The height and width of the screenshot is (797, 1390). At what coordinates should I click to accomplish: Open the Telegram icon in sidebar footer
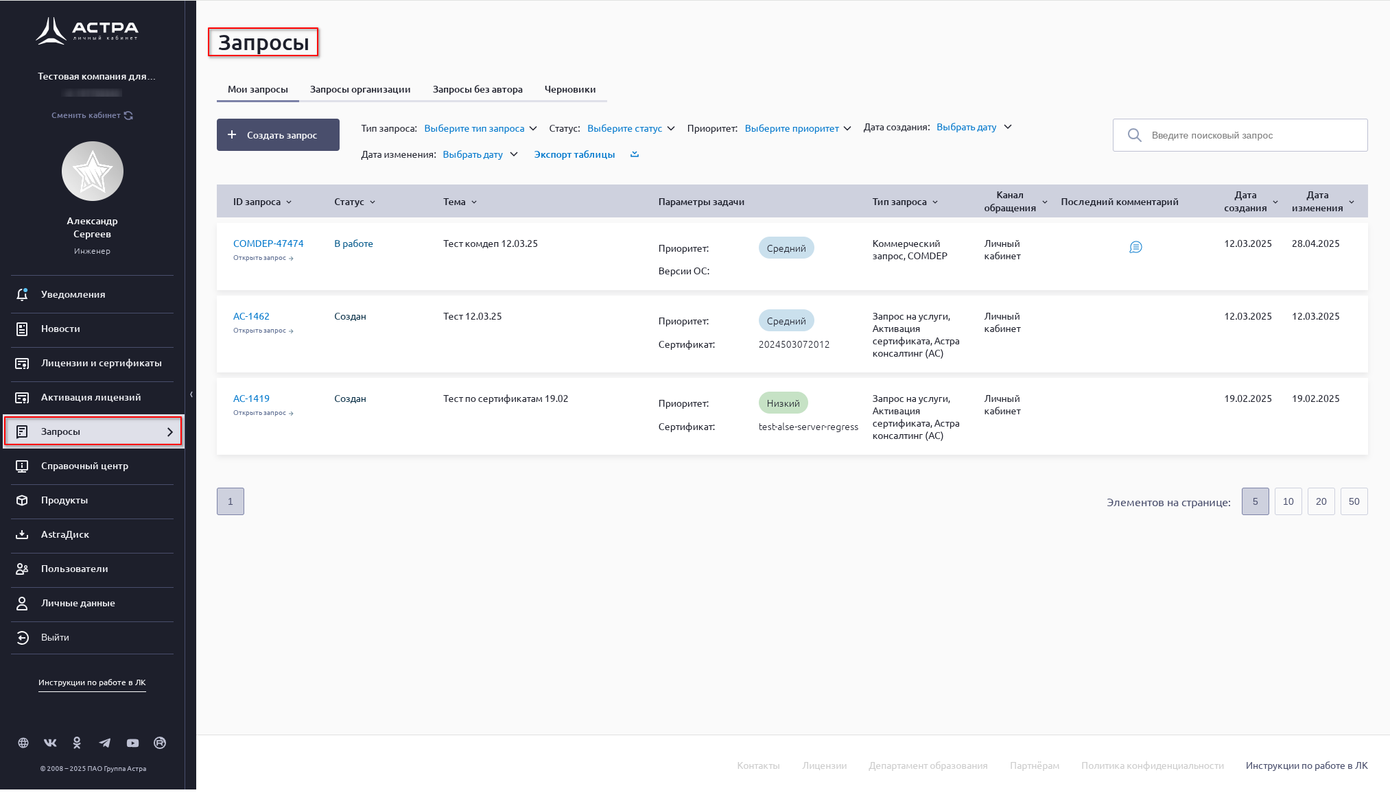coord(104,743)
